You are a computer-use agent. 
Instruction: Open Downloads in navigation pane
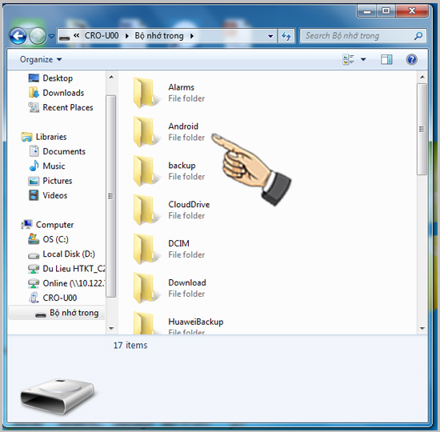pos(56,93)
